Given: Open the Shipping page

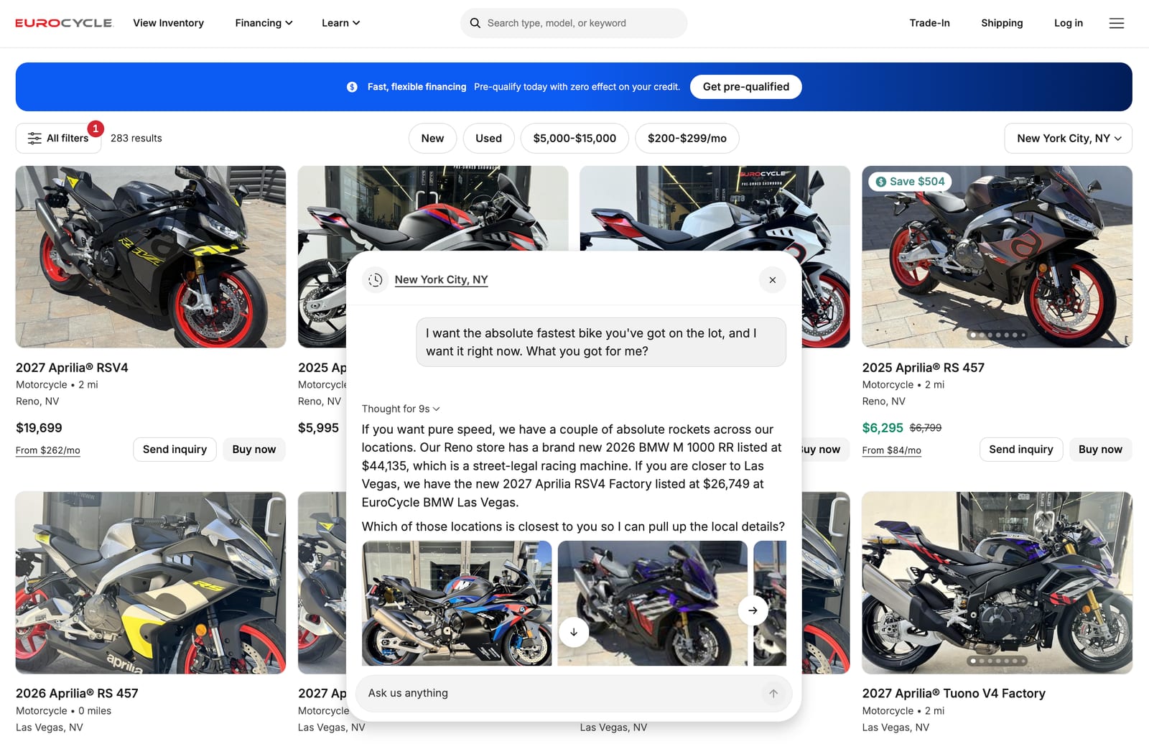Looking at the screenshot, I should tap(1002, 23).
